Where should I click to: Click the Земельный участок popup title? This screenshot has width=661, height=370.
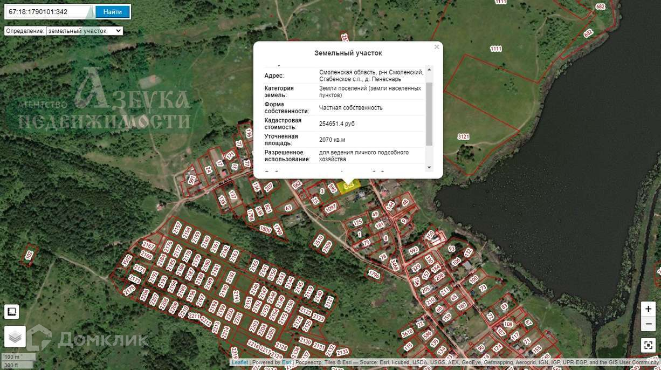(348, 53)
